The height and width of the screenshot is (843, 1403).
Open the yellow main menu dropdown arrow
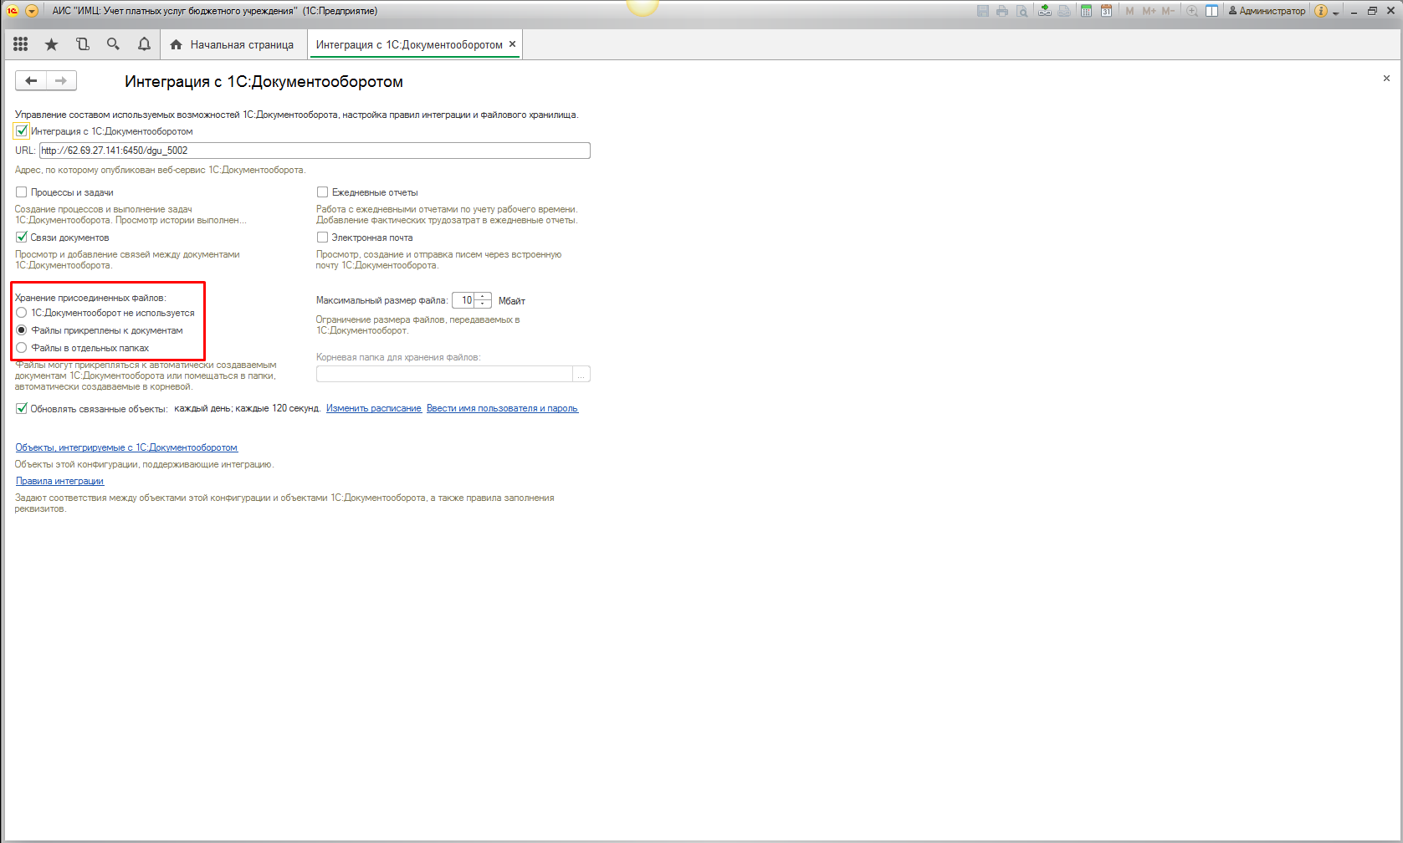[32, 11]
